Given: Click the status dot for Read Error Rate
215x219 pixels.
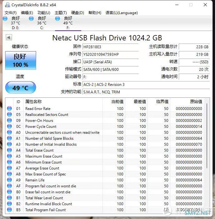Looking at the screenshot, I should [9, 108].
